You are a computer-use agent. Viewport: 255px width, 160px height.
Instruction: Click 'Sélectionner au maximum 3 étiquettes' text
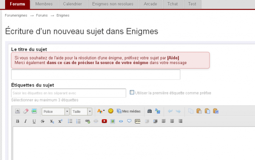point(45,100)
